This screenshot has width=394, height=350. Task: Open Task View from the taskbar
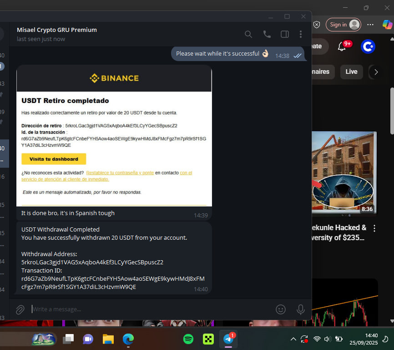click(x=68, y=339)
